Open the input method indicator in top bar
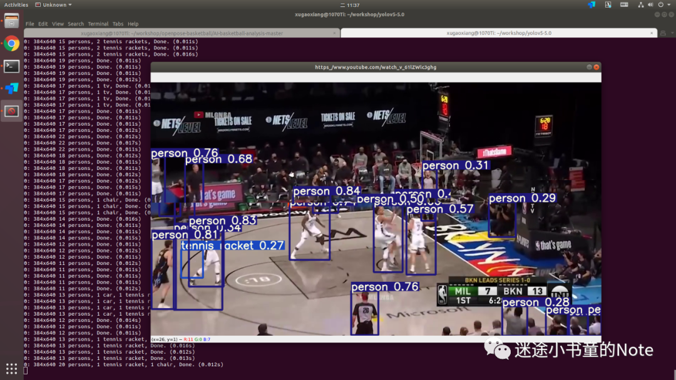This screenshot has height=380, width=676. 608,5
